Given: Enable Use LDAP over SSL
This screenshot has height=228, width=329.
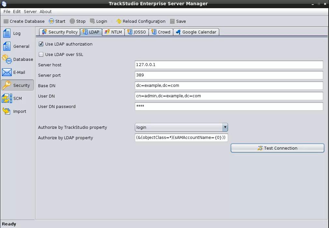Looking at the screenshot, I should coord(41,54).
